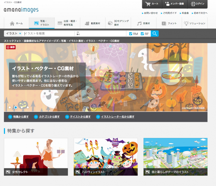
Task: Select the fourth carousel dot
Action: tap(28, 107)
